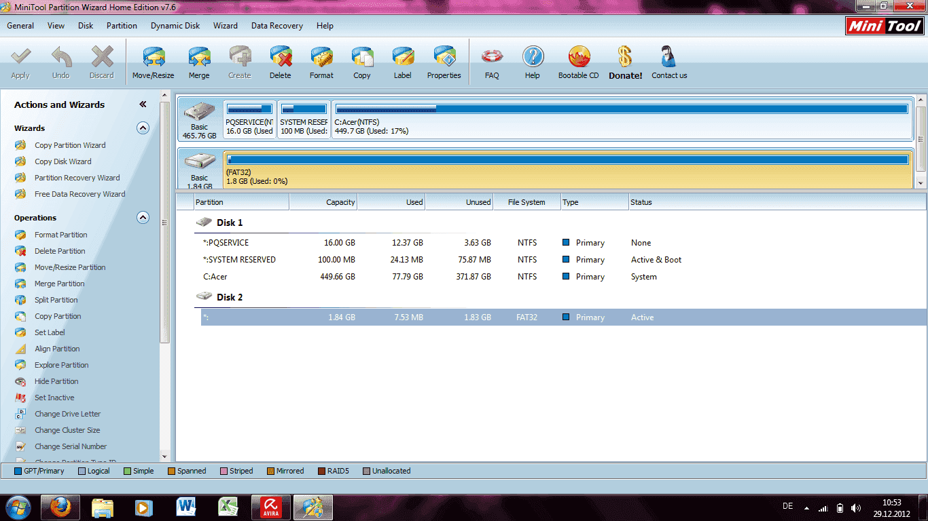Open the View menu
The height and width of the screenshot is (521, 928).
(56, 26)
